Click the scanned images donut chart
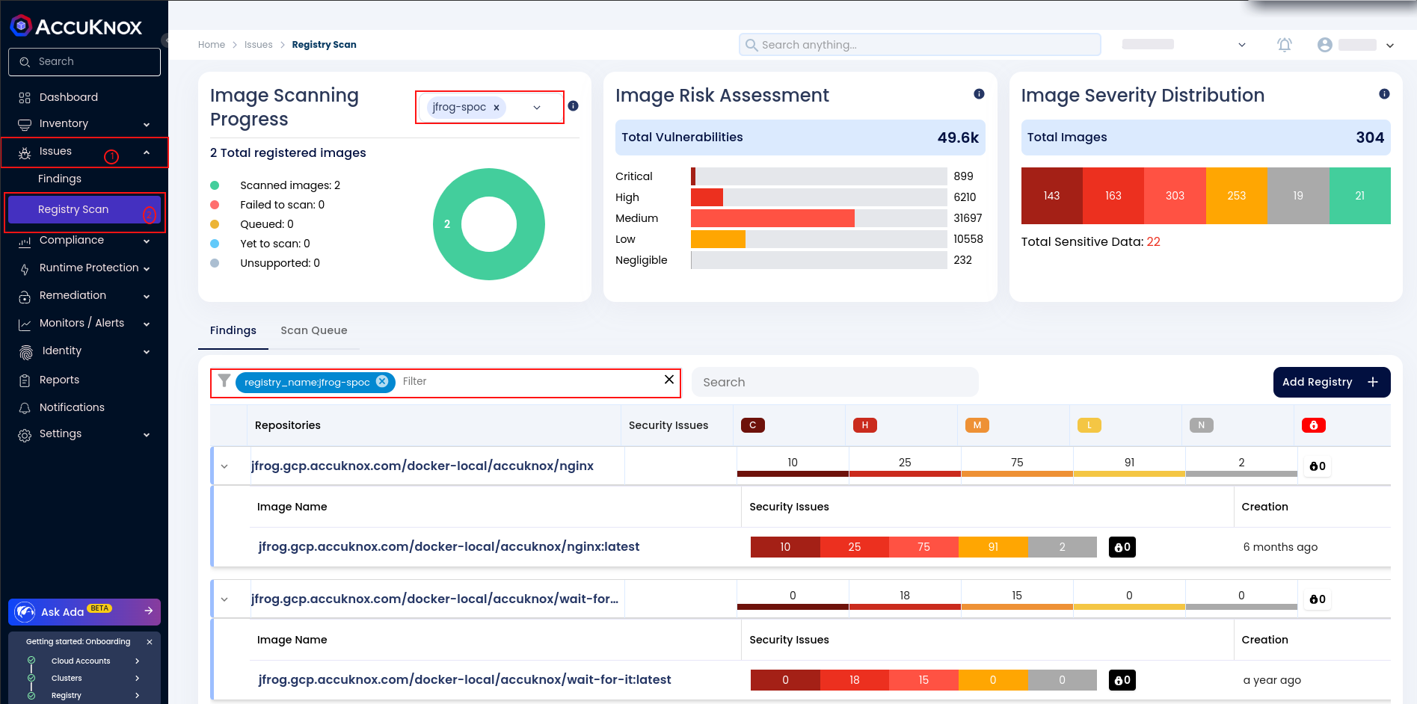The image size is (1417, 704). pos(489,224)
